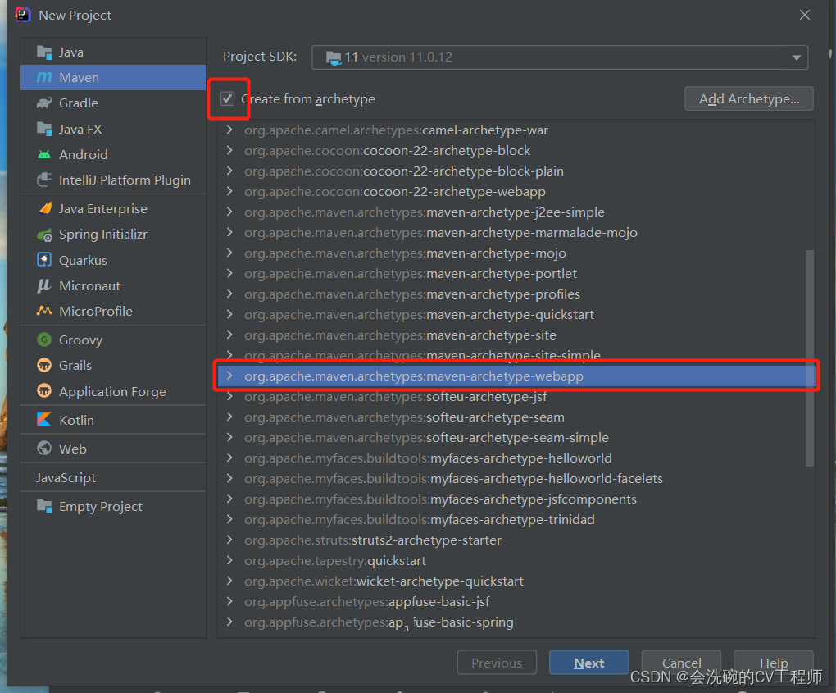Select Gradle project type label
This screenshot has width=836, height=693.
(x=79, y=103)
